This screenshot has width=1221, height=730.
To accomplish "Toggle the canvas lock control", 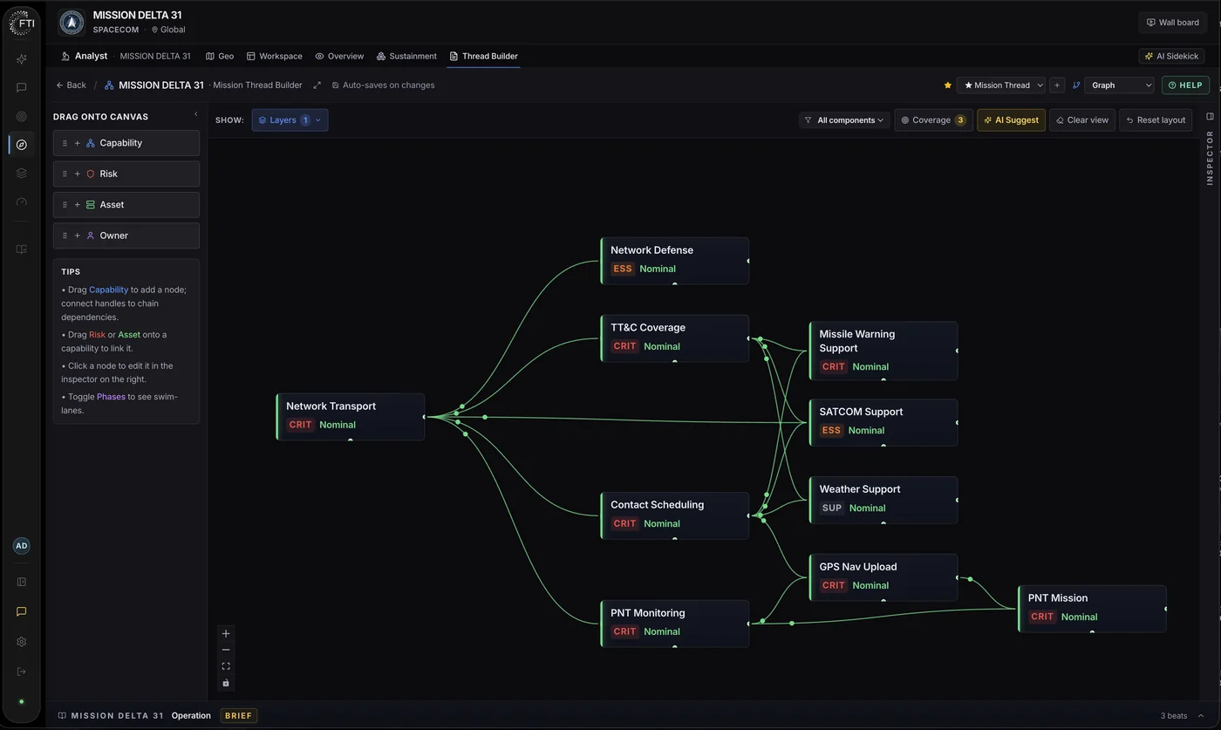I will coord(226,683).
